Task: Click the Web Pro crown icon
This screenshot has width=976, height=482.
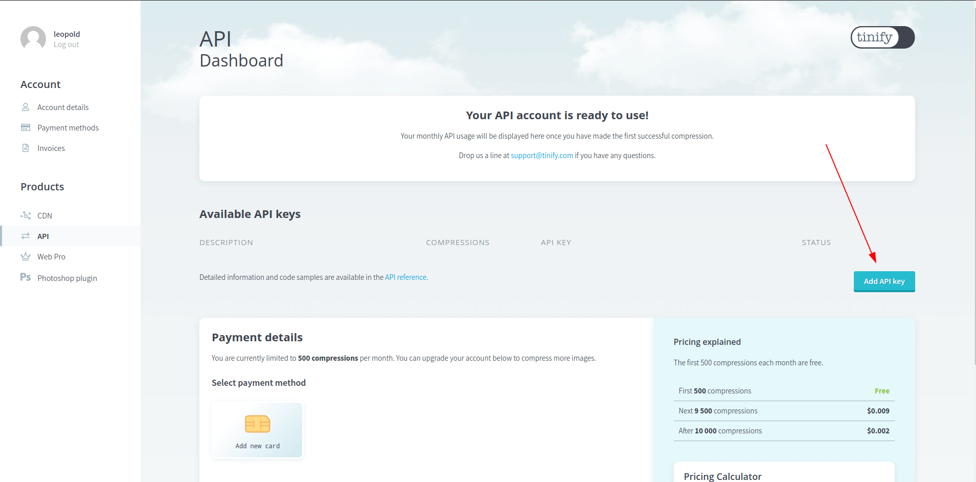Action: pyautogui.click(x=26, y=256)
